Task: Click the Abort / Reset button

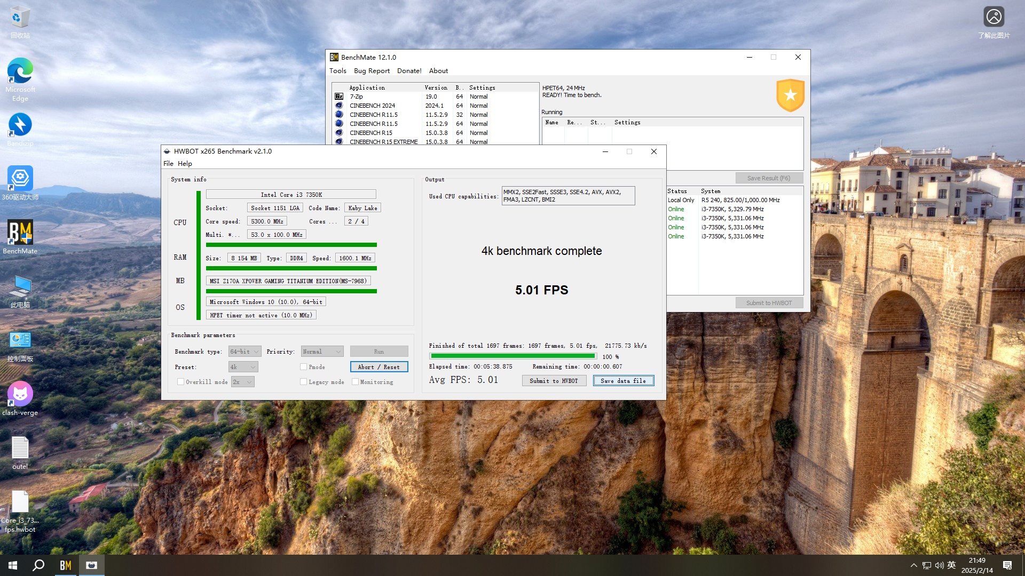Action: (x=379, y=367)
